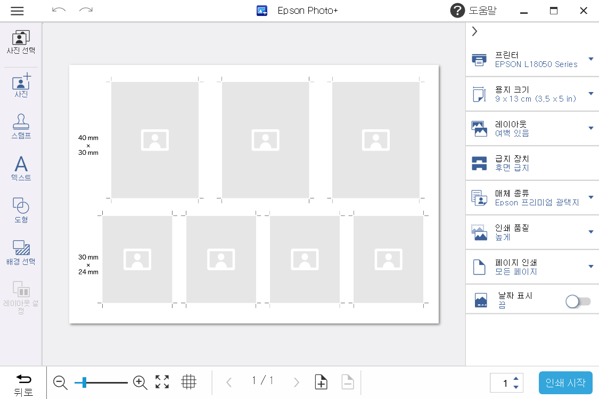Select second 30x24 mm photo frame
This screenshot has height=399, width=599.
click(221, 260)
